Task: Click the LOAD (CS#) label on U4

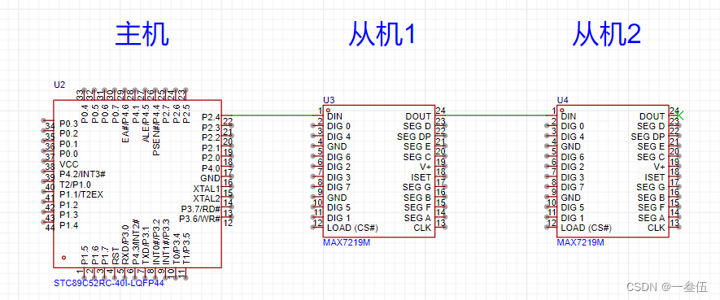Action: (x=587, y=228)
